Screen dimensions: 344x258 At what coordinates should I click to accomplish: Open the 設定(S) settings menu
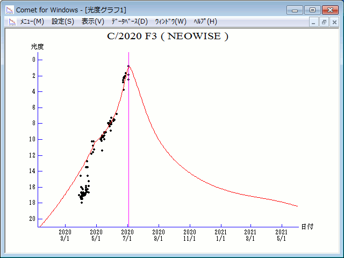(63, 21)
